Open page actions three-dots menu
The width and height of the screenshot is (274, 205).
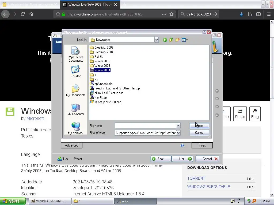[x=164, y=14]
